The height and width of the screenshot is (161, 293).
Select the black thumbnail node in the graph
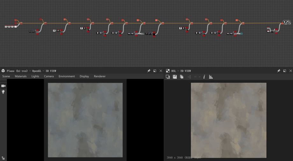click(154, 34)
